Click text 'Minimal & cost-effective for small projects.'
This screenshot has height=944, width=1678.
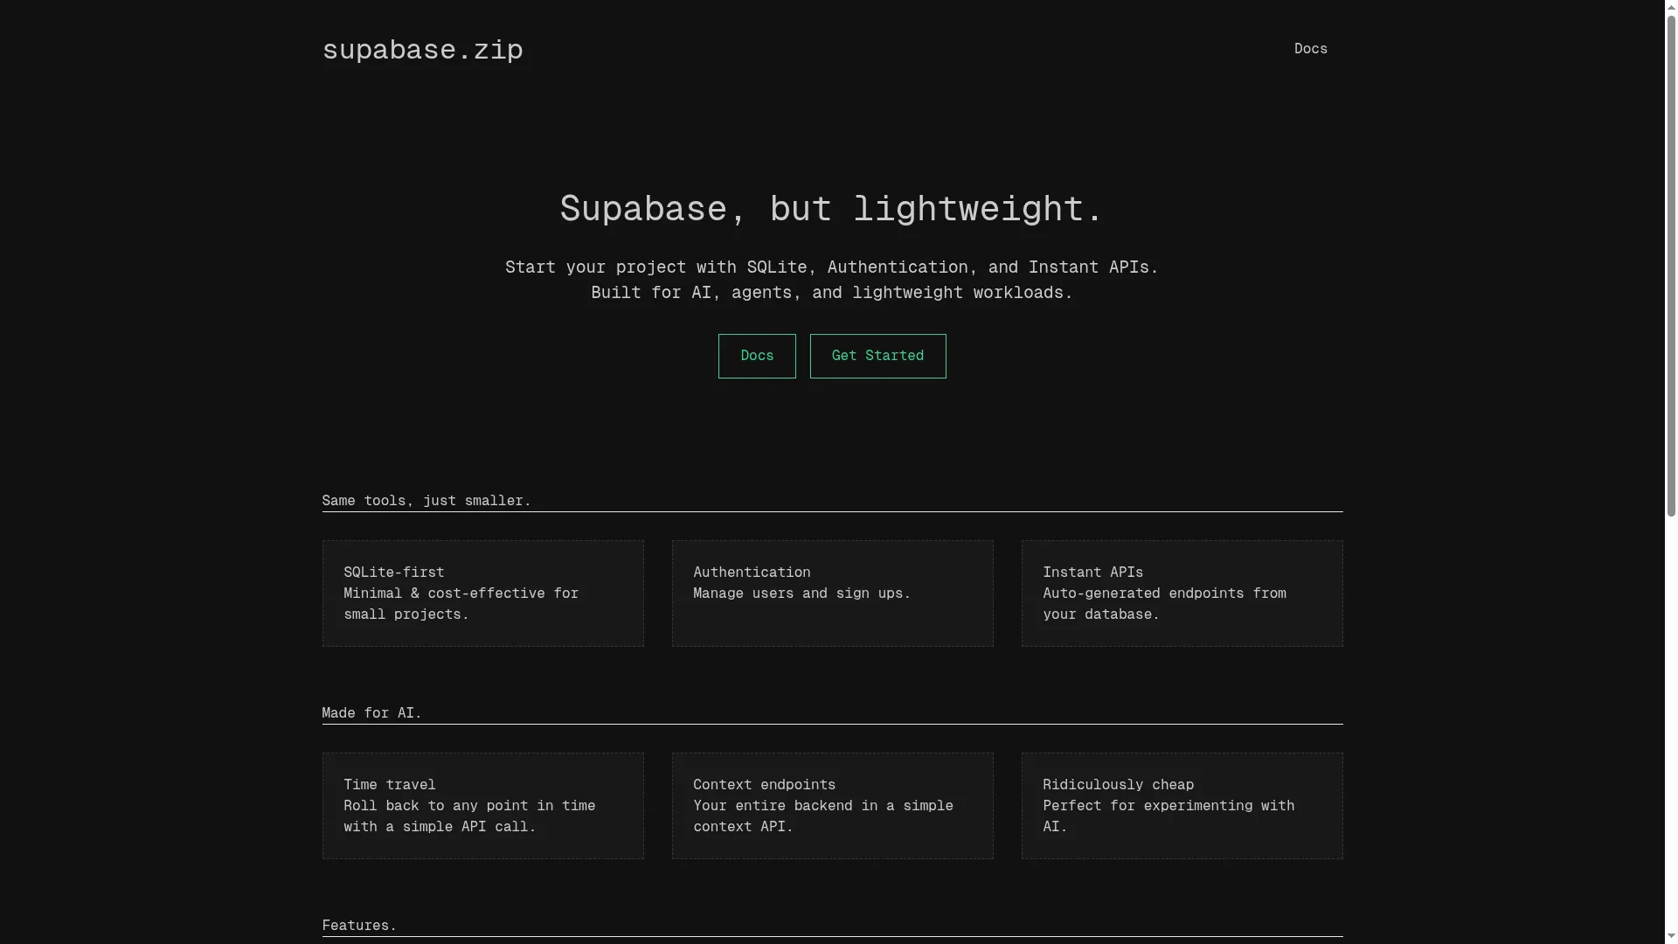[461, 604]
